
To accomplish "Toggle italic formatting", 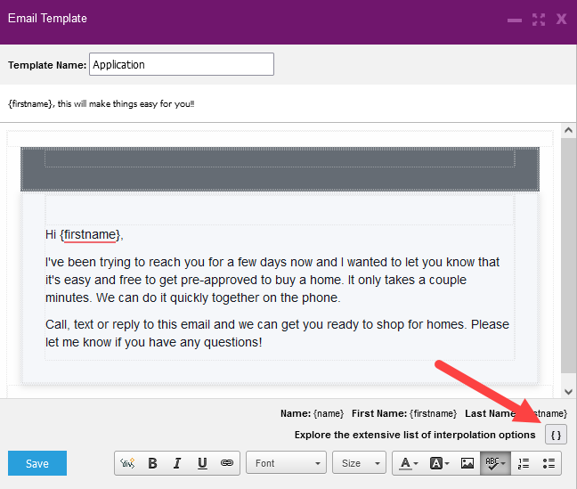I will point(177,463).
